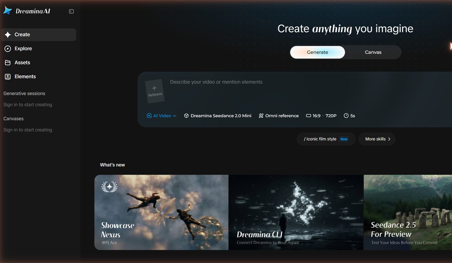
Task: Click the Canvases heading
Action: click(14, 119)
